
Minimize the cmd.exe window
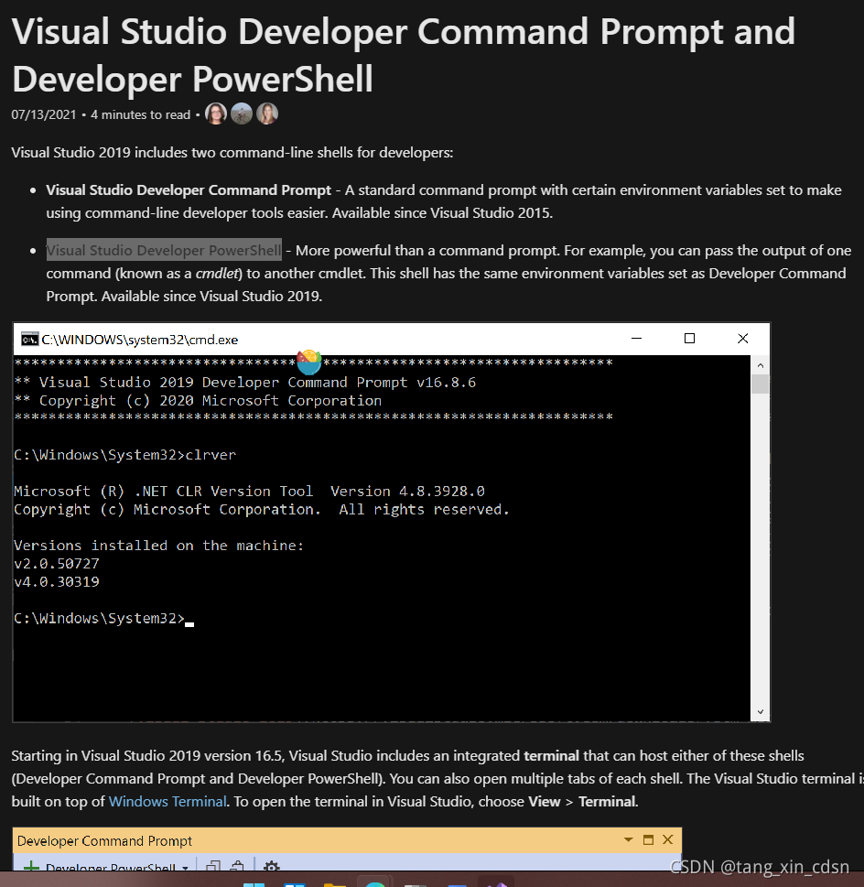click(637, 339)
